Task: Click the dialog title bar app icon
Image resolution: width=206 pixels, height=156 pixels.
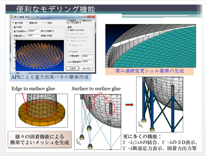Action: [12, 17]
